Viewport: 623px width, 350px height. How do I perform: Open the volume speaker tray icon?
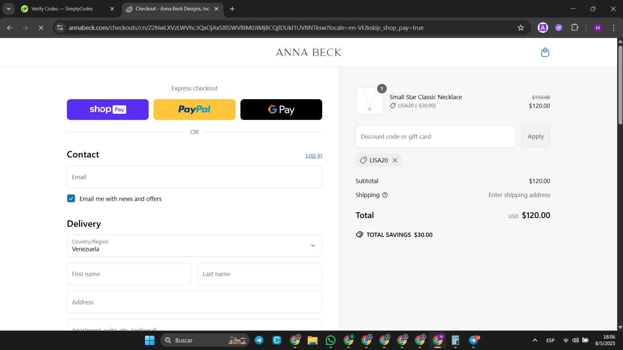[x=575, y=340]
